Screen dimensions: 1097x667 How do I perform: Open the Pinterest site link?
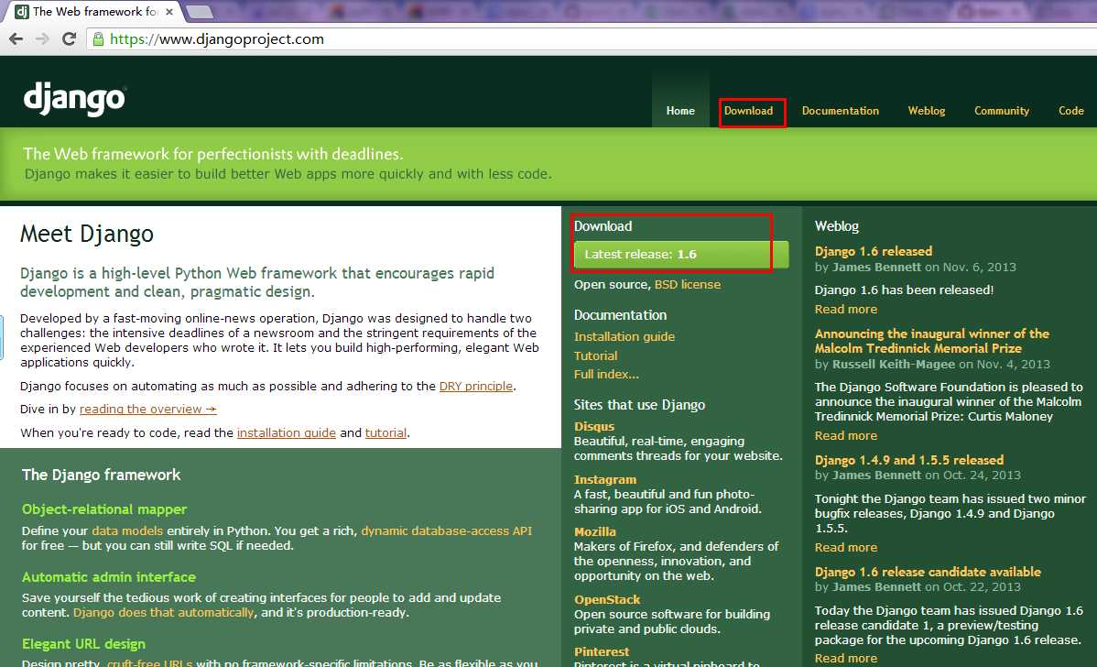pos(601,651)
